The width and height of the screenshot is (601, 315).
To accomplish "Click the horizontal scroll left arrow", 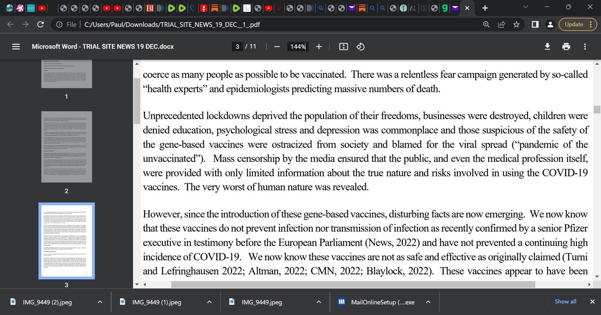I will [x=145, y=285].
